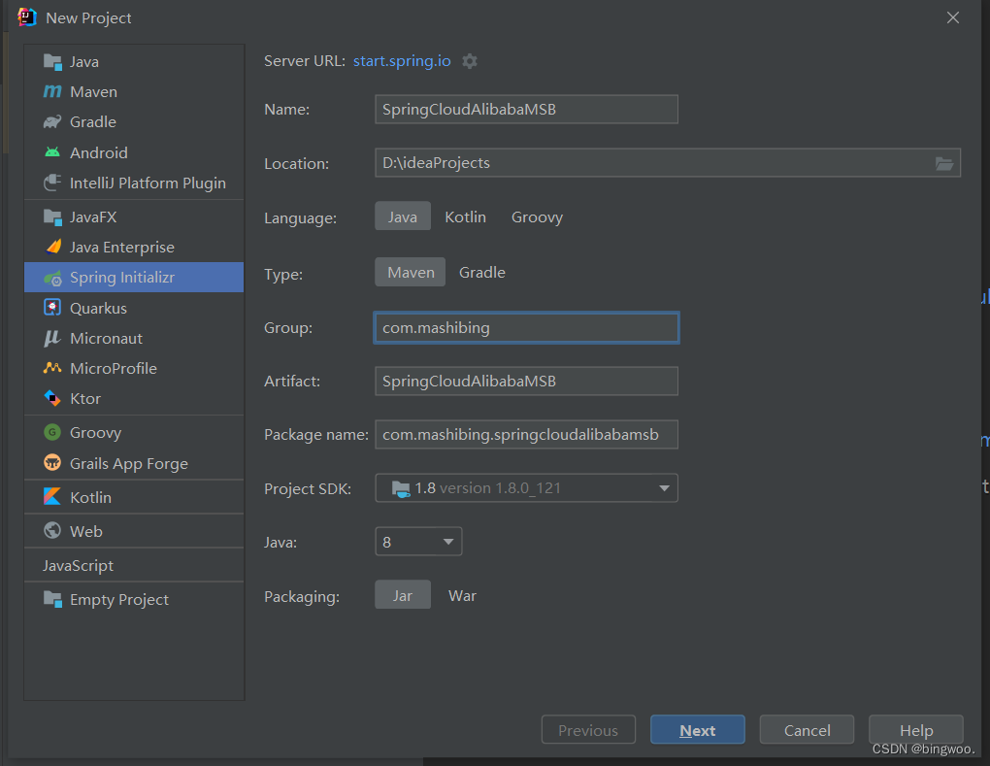Image resolution: width=990 pixels, height=766 pixels.
Task: Pick the Micronaut mu icon
Action: (x=52, y=339)
